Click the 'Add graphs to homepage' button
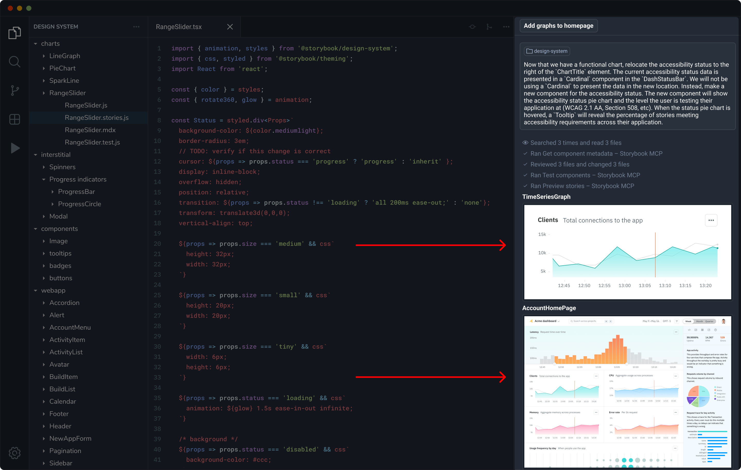Screen dimensions: 741x470 (x=558, y=25)
